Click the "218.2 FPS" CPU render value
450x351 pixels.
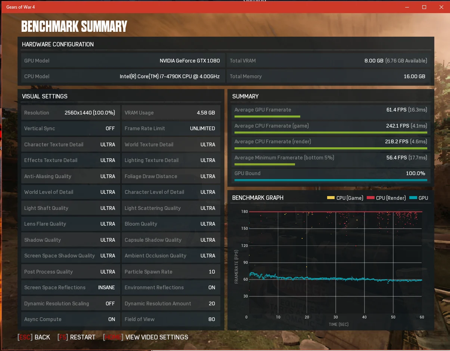pos(397,141)
